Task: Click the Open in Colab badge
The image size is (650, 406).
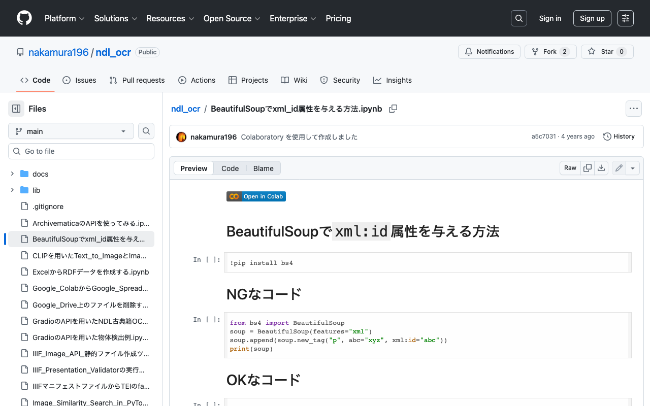Action: point(256,196)
